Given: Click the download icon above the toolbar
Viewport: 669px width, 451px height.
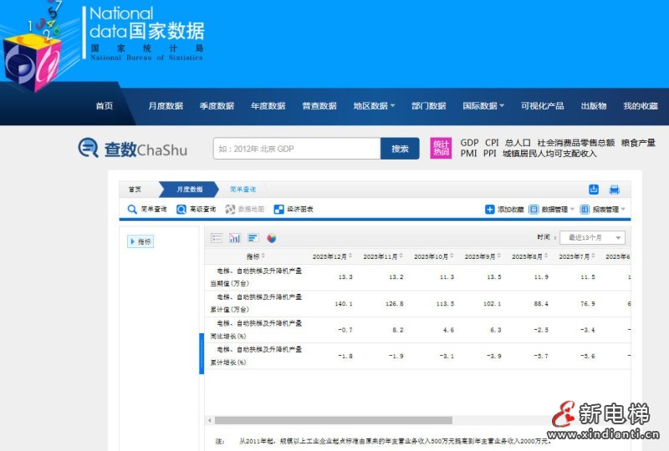Looking at the screenshot, I should point(594,190).
